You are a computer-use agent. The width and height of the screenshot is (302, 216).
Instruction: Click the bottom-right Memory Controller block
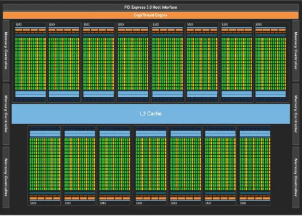(x=295, y=177)
